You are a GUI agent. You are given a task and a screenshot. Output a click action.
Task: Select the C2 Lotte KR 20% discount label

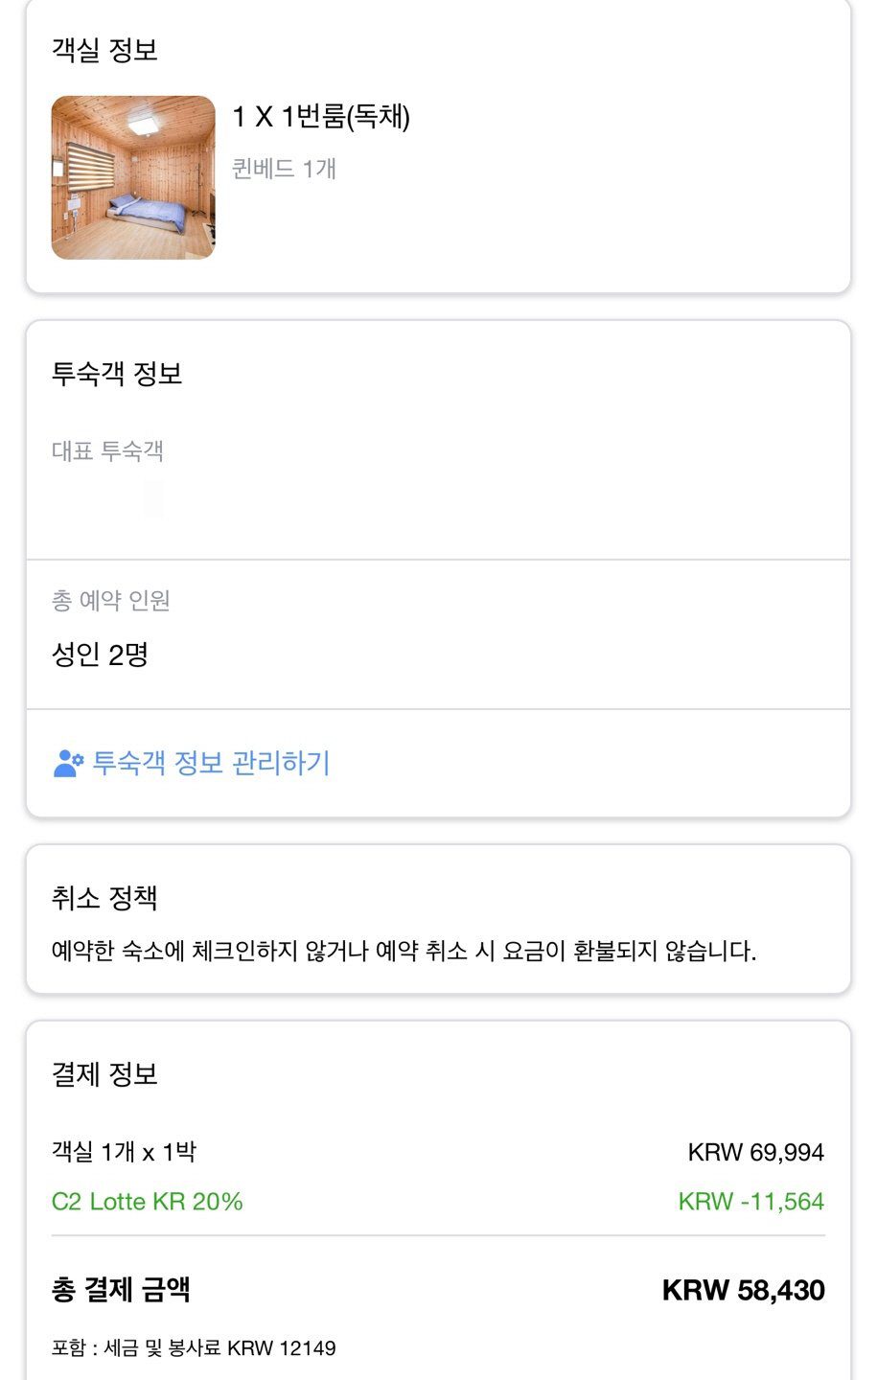click(148, 1202)
